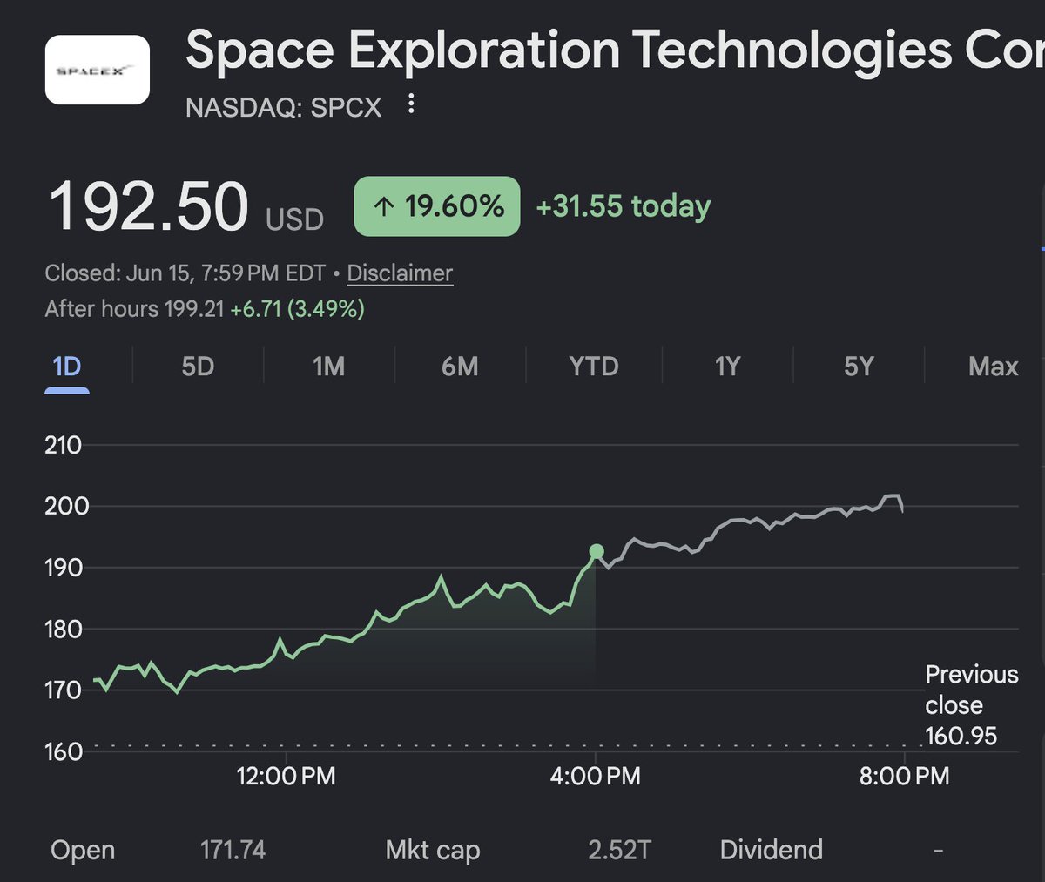The image size is (1045, 882).
Task: Click the 19.60% percent change badge
Action: pyautogui.click(x=437, y=206)
